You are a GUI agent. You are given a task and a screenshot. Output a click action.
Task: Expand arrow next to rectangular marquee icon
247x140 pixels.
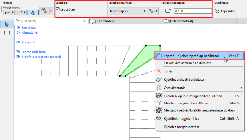[x=25, y=13]
